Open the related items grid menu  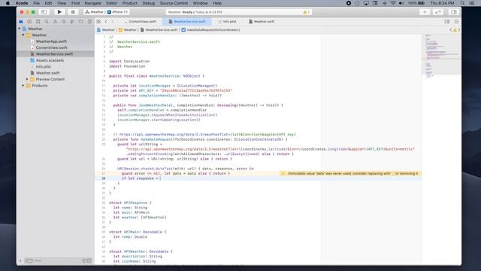(98, 22)
